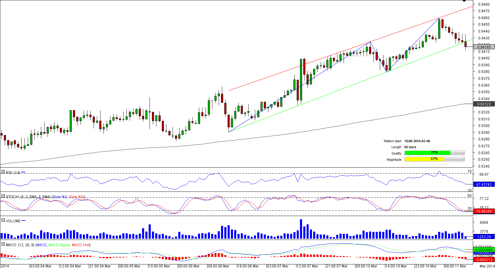
Task: Click the Pattern start date 15:00 2014-03-06
Action: pyautogui.click(x=417, y=141)
